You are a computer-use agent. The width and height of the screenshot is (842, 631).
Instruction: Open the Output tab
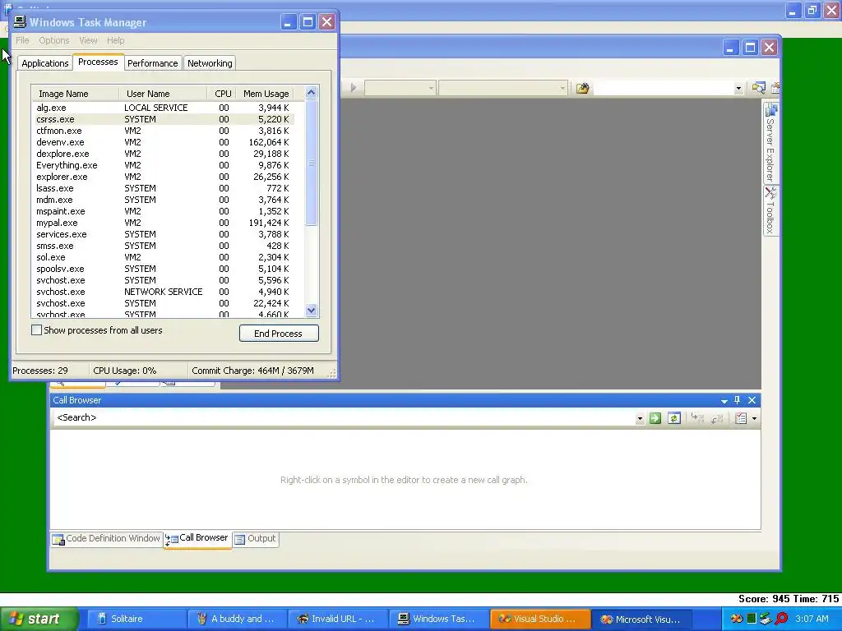(256, 538)
